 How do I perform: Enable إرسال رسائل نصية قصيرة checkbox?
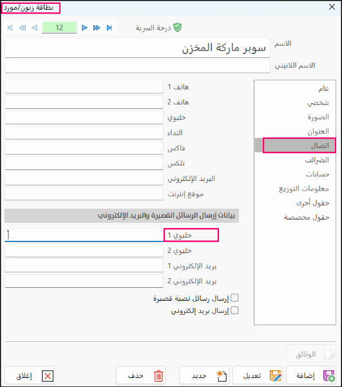(234, 298)
